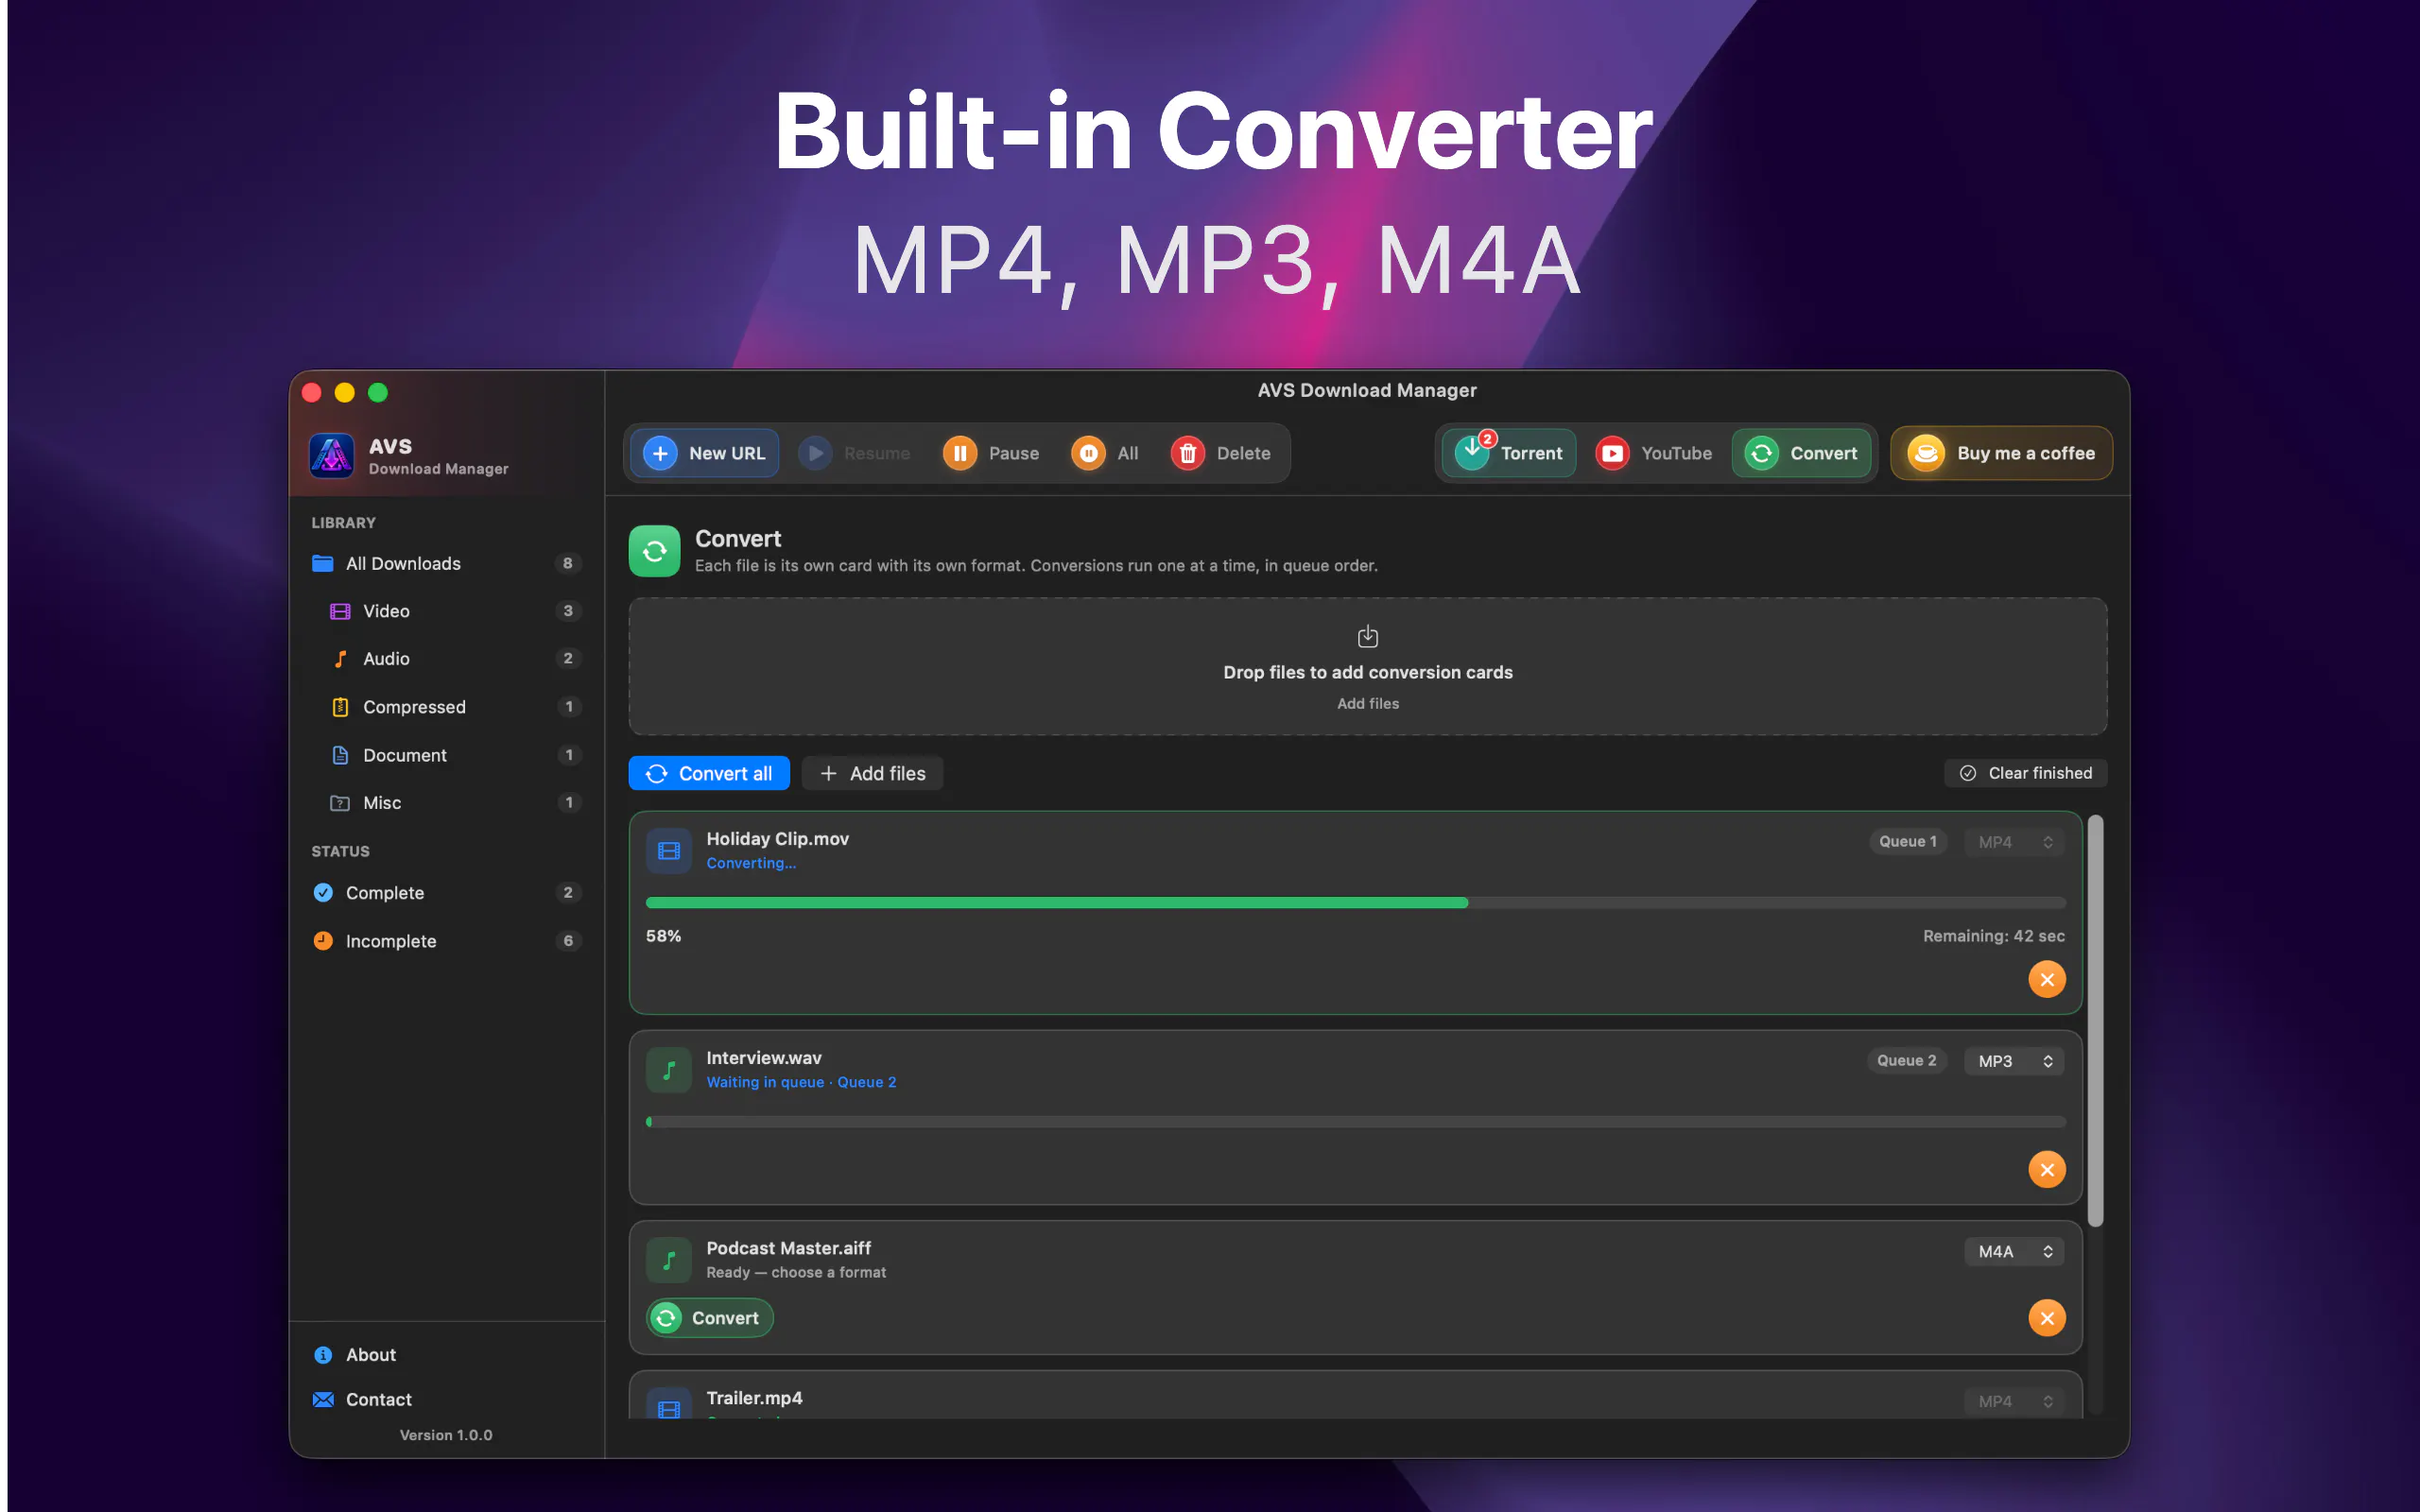Click the Podcast Master.aiff music note icon

coord(669,1260)
